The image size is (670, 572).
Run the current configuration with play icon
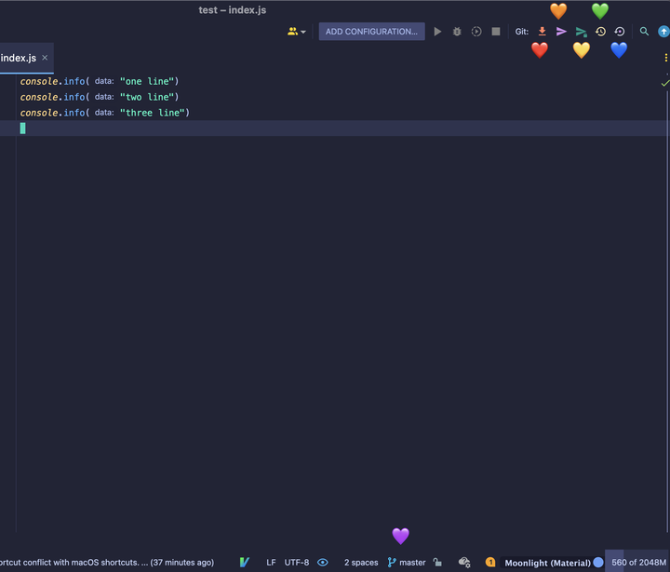[437, 32]
